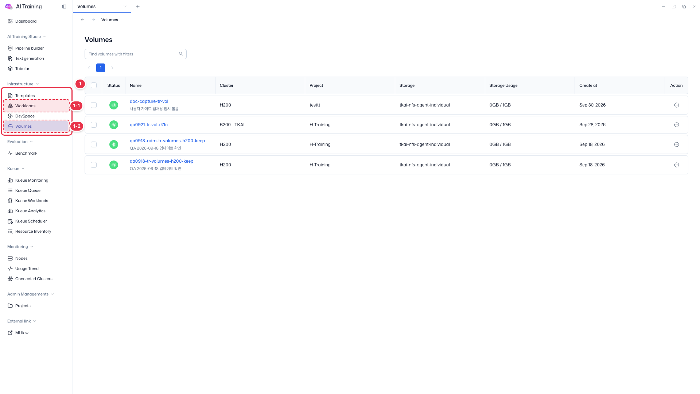This screenshot has width=700, height=394.
Task: Open the action menu for doc-capture-tr-vol
Action: pos(677,105)
